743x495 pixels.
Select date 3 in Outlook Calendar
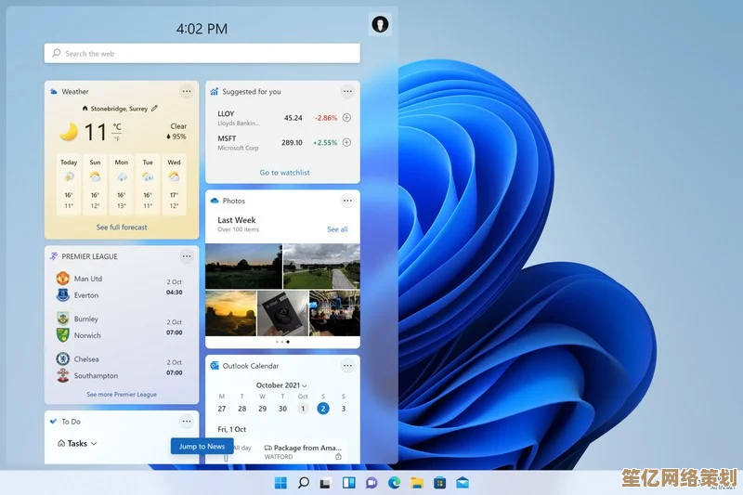(343, 409)
